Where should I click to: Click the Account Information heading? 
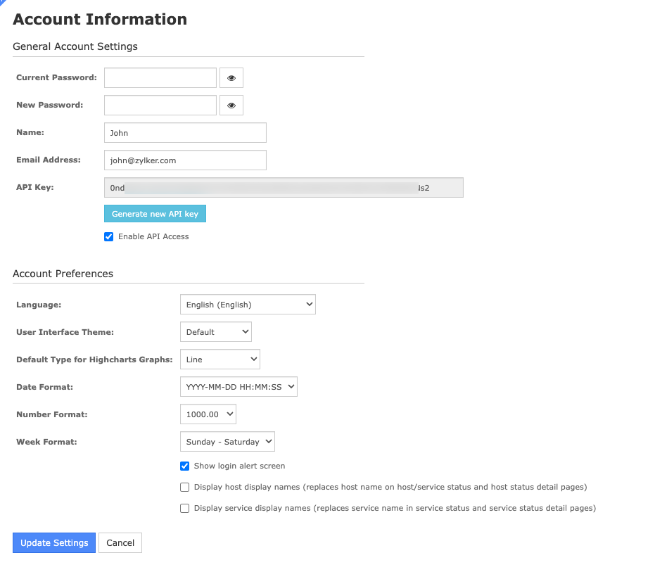pyautogui.click(x=100, y=20)
